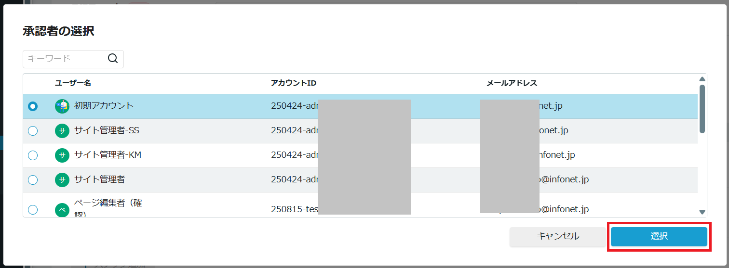Click the user list scrollbar thumb

click(x=702, y=109)
